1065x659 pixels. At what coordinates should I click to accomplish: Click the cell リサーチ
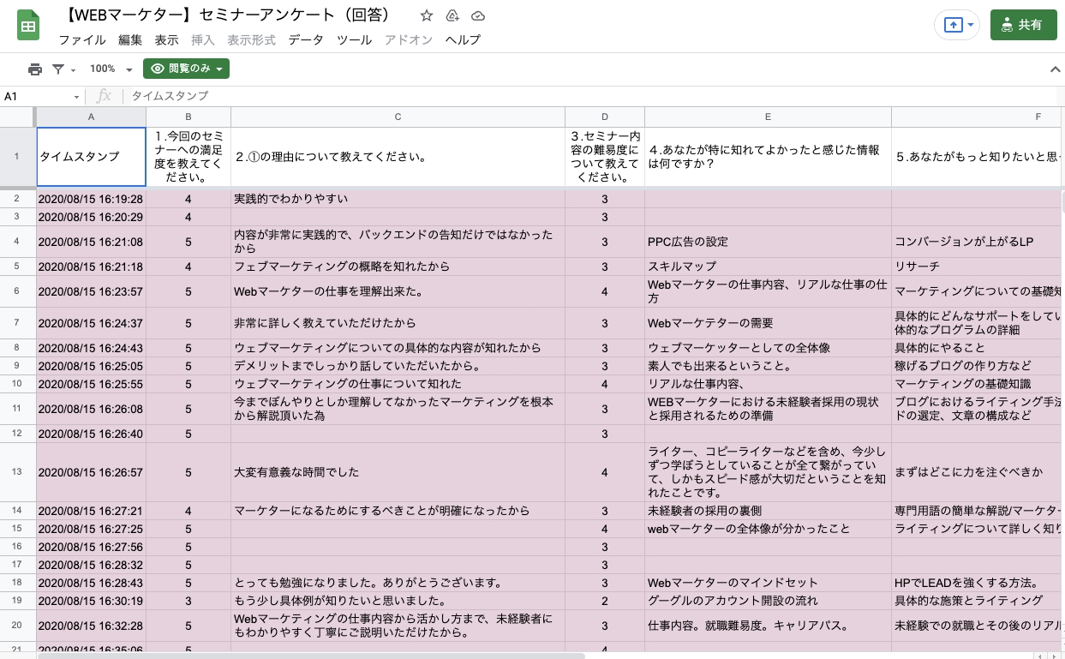(977, 267)
